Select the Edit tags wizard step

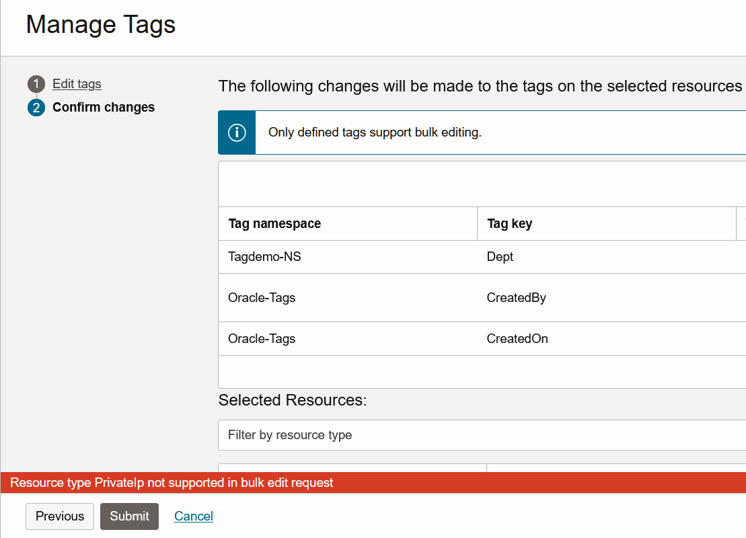click(x=76, y=83)
